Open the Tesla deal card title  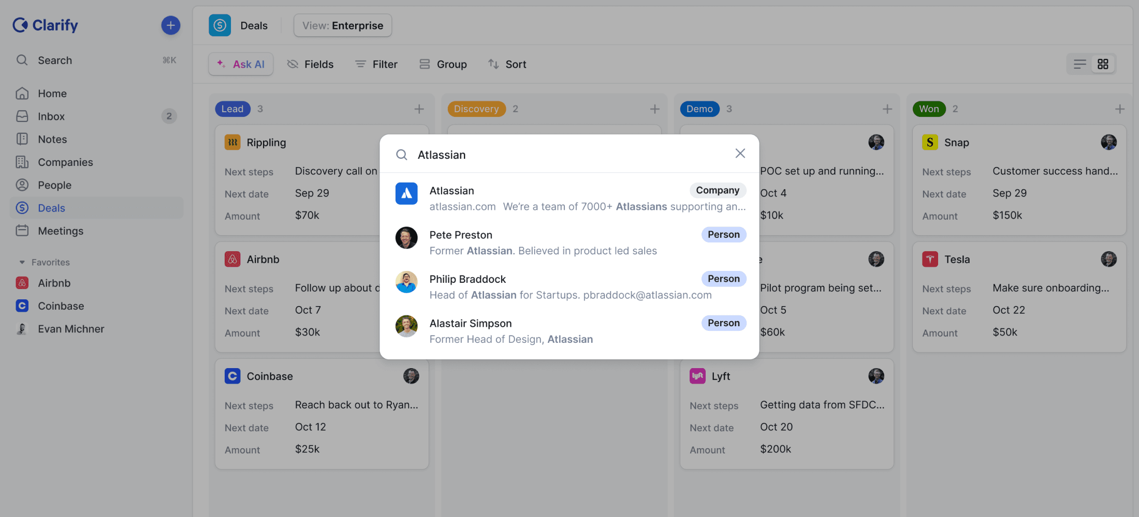coord(957,259)
